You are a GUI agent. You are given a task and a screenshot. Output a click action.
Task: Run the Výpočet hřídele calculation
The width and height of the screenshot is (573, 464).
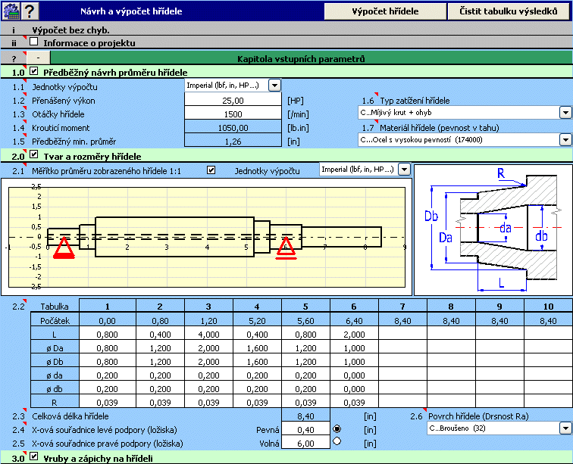[x=385, y=11]
